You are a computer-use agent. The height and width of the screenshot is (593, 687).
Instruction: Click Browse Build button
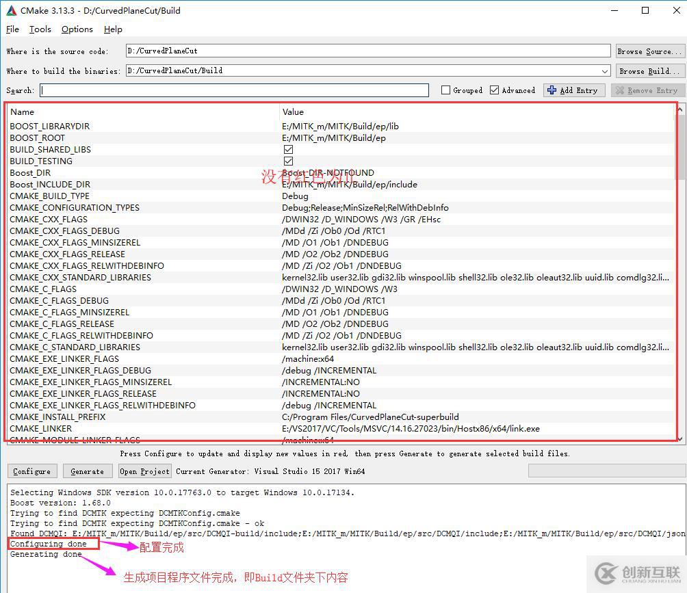click(649, 71)
